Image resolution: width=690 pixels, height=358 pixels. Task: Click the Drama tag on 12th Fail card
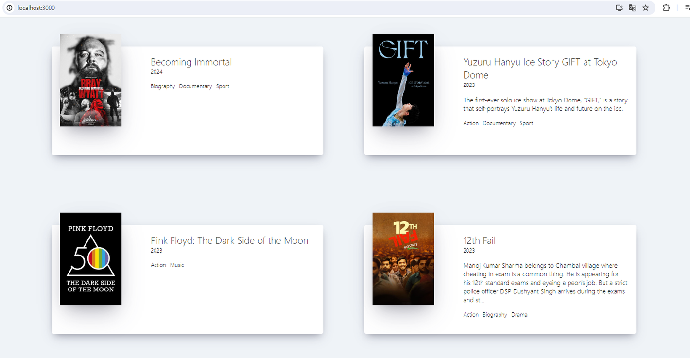tap(519, 315)
